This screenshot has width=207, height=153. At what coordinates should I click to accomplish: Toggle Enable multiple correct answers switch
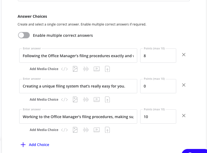click(24, 35)
